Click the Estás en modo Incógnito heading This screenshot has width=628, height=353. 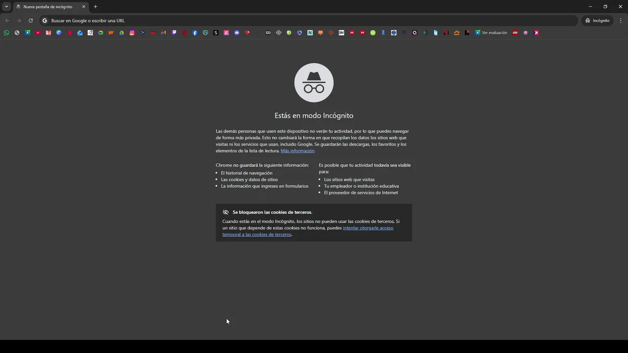314,116
